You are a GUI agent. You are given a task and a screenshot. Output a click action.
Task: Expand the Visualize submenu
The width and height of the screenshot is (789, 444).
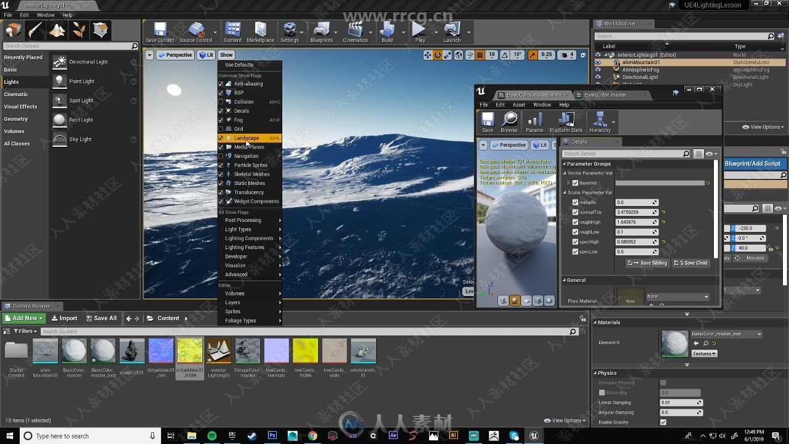(250, 265)
